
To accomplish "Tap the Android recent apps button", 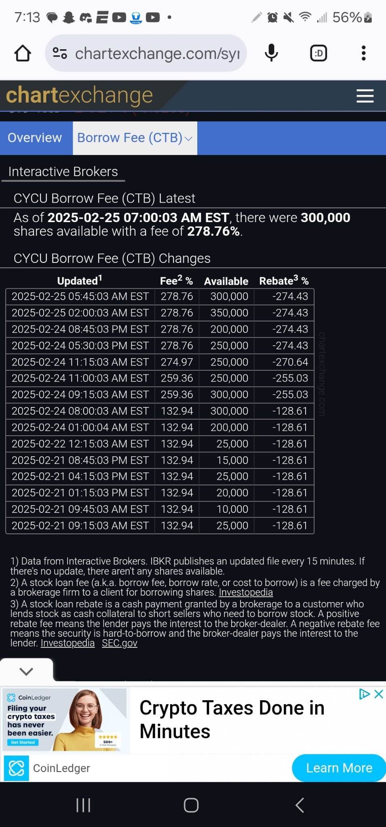I will coord(83,805).
